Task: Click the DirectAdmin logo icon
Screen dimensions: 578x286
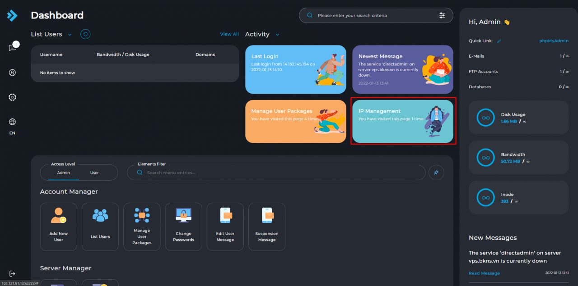Action: tap(12, 16)
